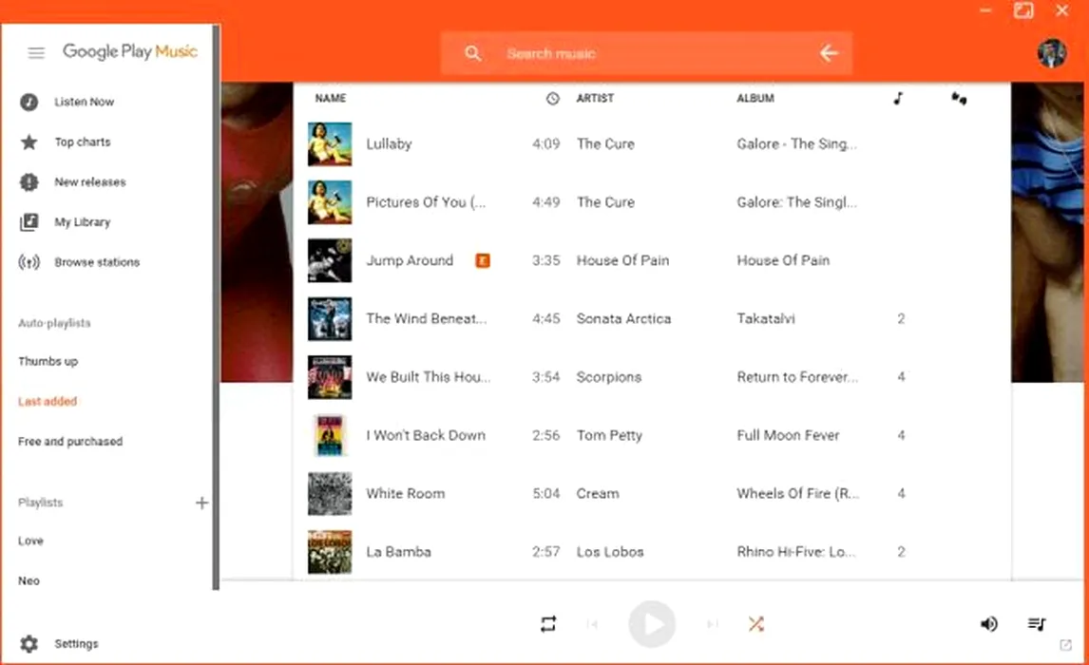Toggle repeat mode
This screenshot has width=1089, height=665.
pos(548,624)
